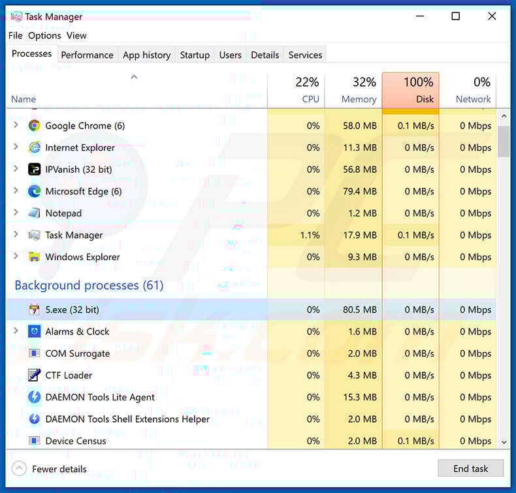
Task: Click the 58.0 MB memory value
Action: (x=360, y=125)
